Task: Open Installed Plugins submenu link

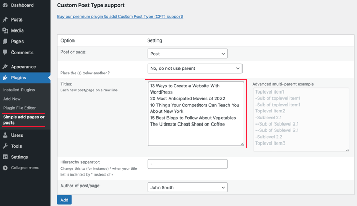Action: (19, 90)
